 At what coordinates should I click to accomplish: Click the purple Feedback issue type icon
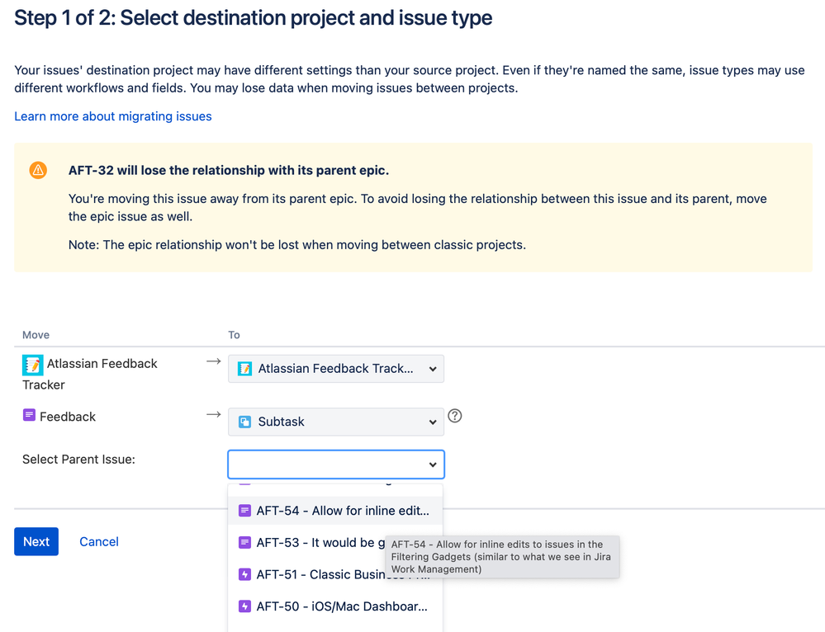pyautogui.click(x=30, y=416)
